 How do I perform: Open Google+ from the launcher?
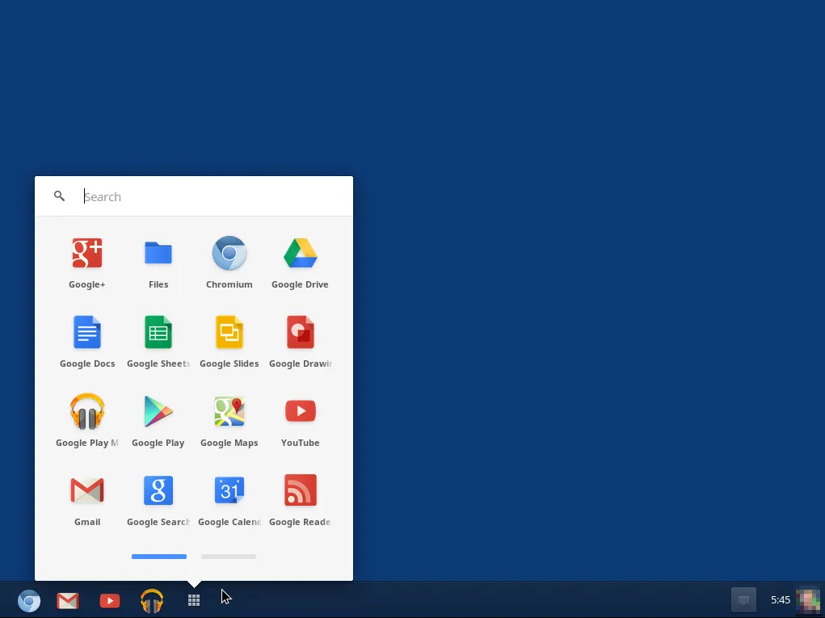[x=87, y=252]
